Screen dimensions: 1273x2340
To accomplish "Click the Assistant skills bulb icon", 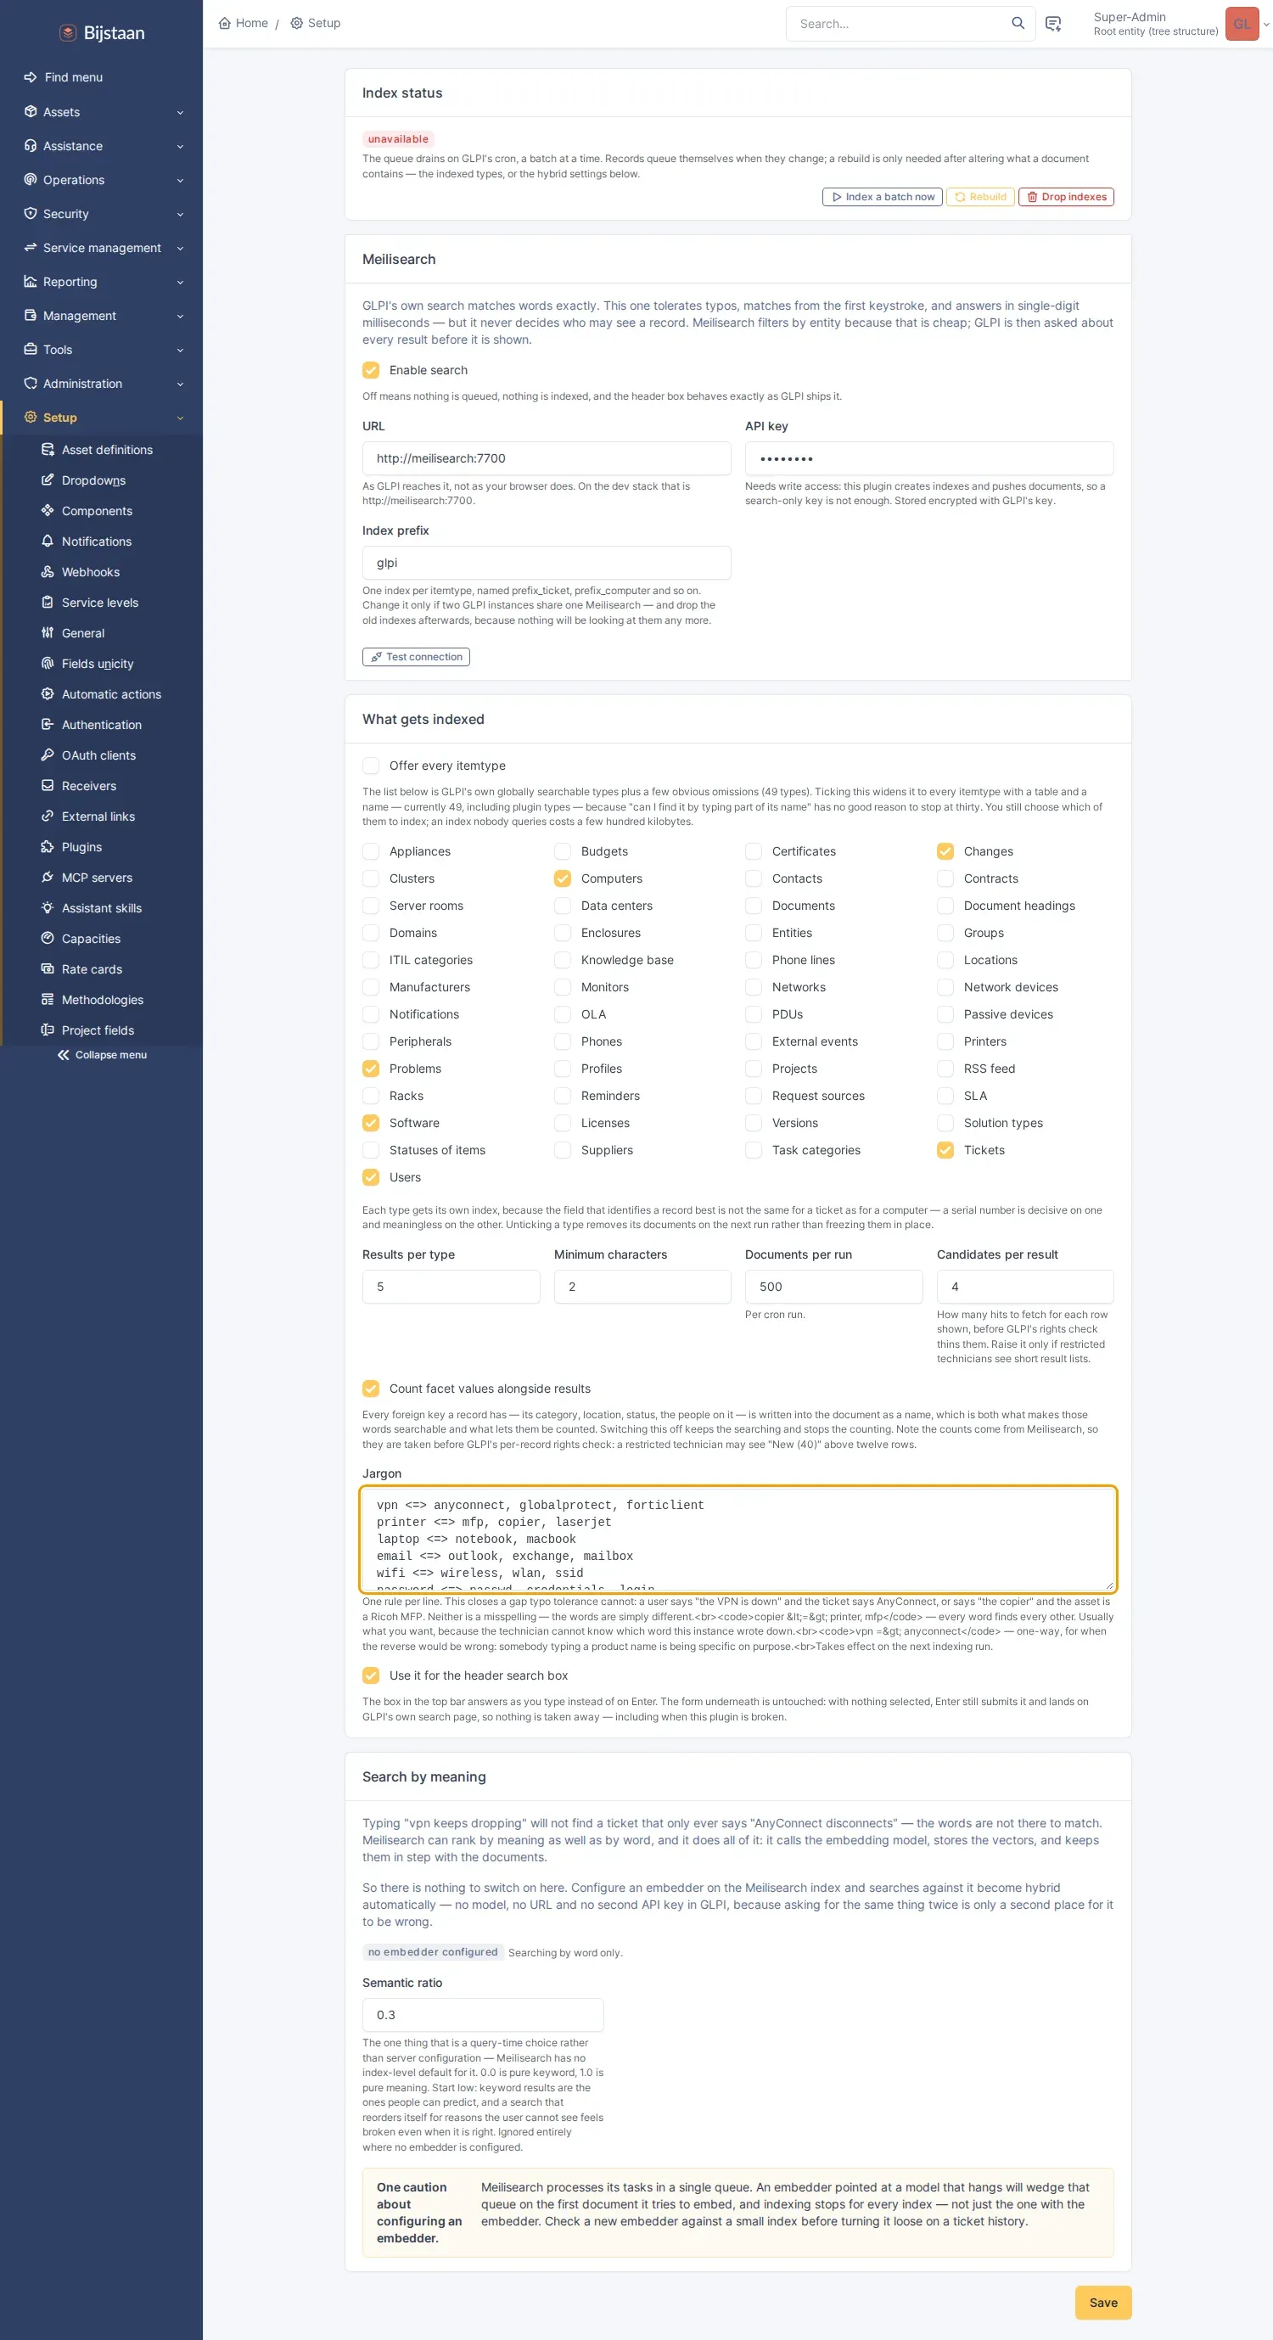I will pyautogui.click(x=48, y=907).
